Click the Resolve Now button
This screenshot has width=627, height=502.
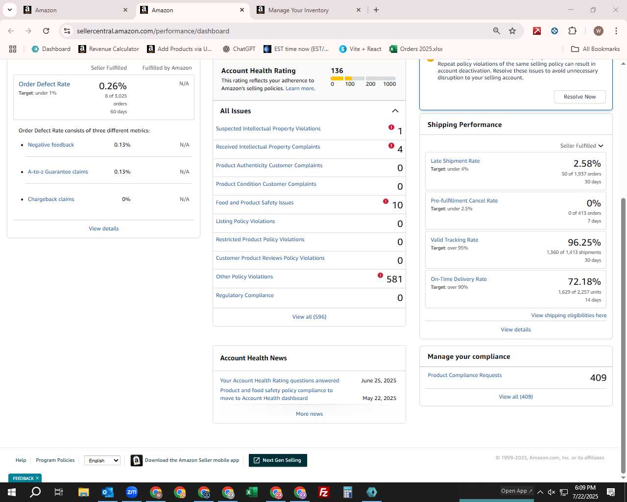point(580,97)
